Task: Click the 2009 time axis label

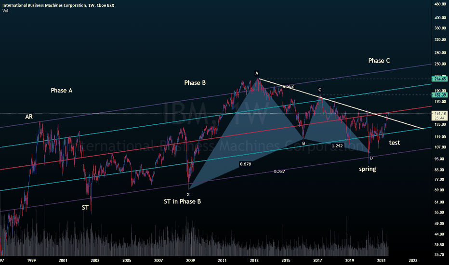Action: click(x=190, y=260)
